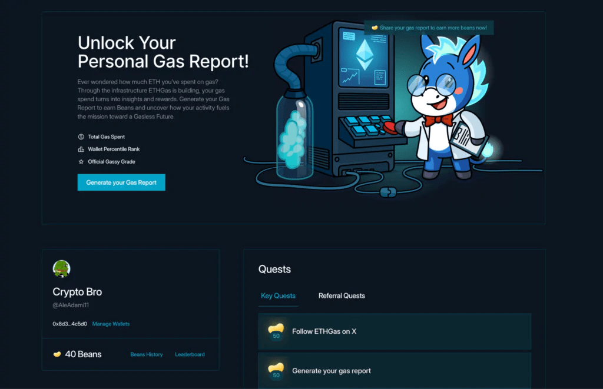
Task: Click the Quests heading
Action: click(x=274, y=269)
